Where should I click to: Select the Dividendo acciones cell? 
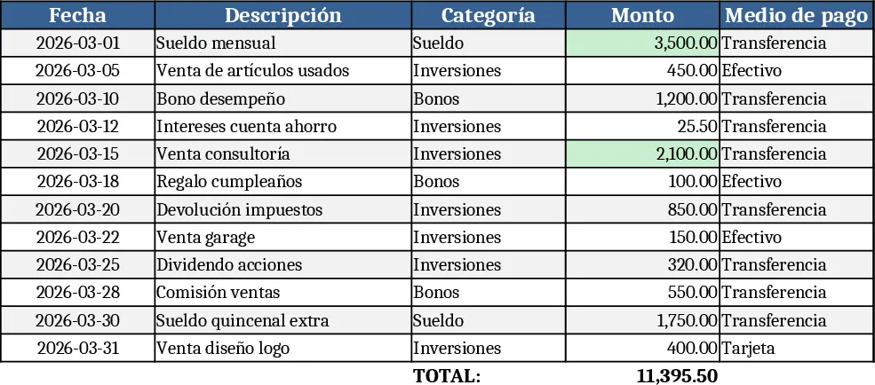tap(282, 264)
